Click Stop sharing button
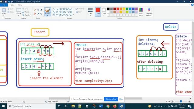Viewport: 194px width, 109px height. (111, 99)
